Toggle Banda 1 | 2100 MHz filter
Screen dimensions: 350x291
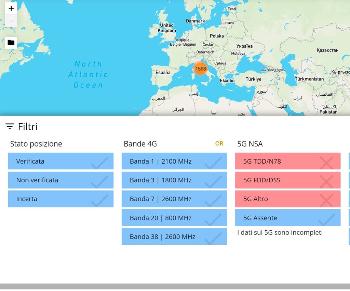174,161
